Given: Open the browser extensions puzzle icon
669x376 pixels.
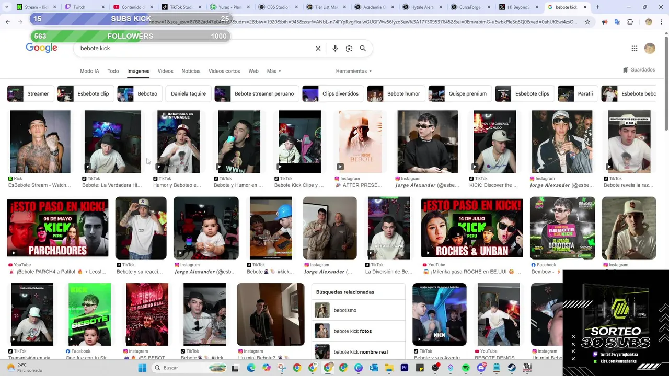Looking at the screenshot, I should (630, 22).
